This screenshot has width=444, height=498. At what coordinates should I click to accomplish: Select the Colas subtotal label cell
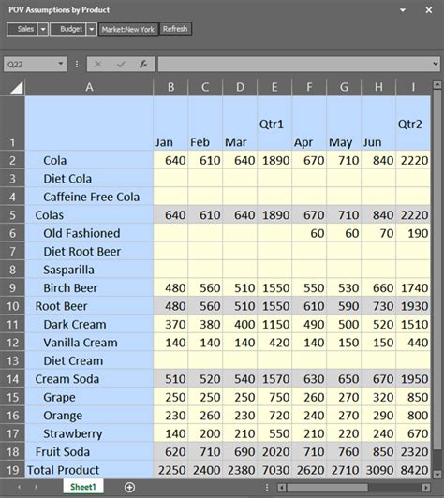89,215
